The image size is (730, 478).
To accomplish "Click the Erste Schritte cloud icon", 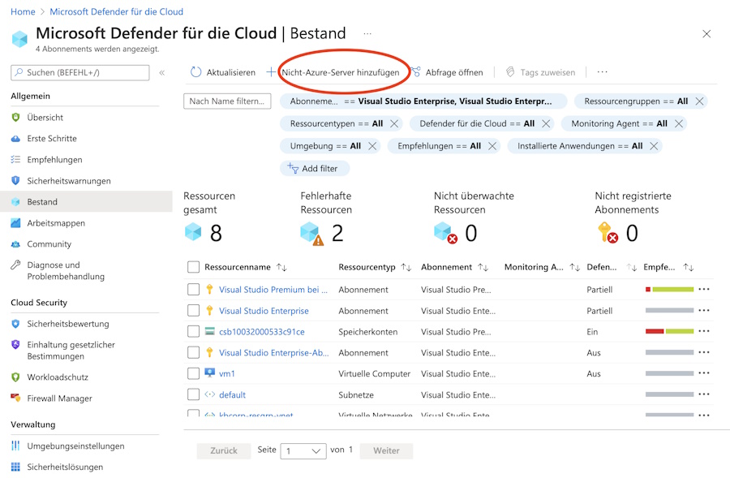I will pyautogui.click(x=15, y=138).
